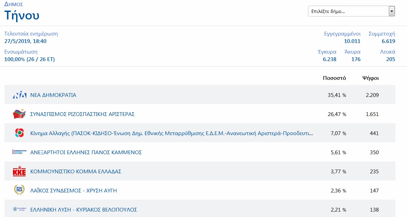Screen dimensions: 407x217
Task: Click the SYRIZA flag logo
Action: tap(19, 114)
